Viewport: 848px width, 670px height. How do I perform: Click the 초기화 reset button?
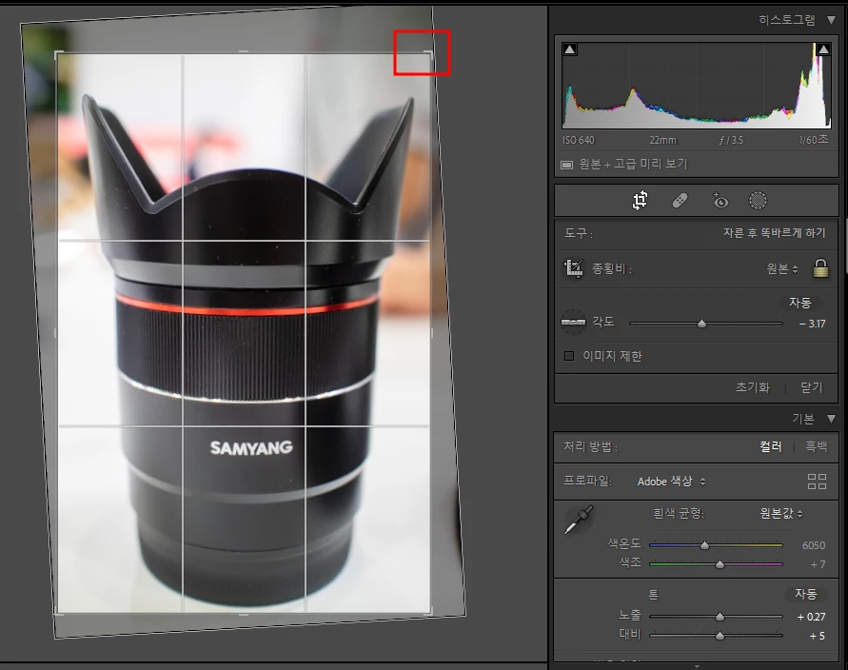pos(752,387)
